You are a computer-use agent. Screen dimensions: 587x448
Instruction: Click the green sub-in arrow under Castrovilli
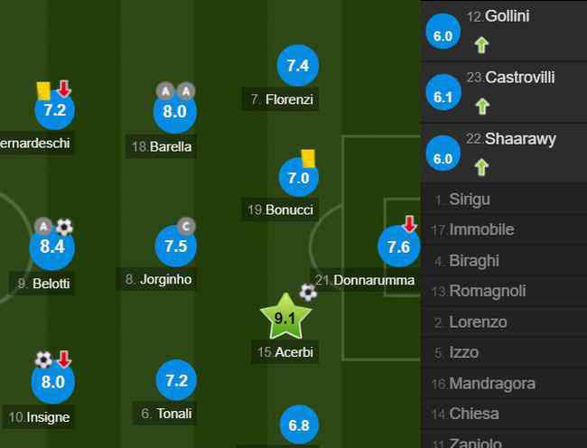click(482, 107)
